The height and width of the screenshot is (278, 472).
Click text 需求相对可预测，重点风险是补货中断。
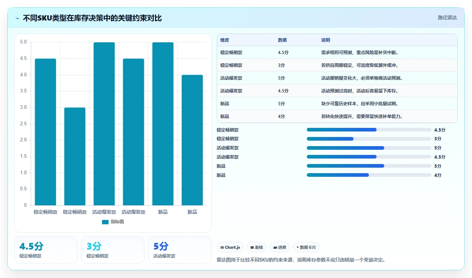[360, 53]
